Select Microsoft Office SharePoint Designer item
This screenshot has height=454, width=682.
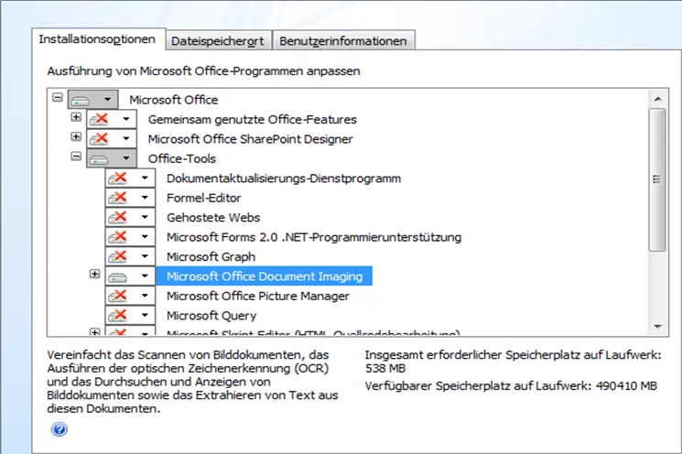click(250, 139)
